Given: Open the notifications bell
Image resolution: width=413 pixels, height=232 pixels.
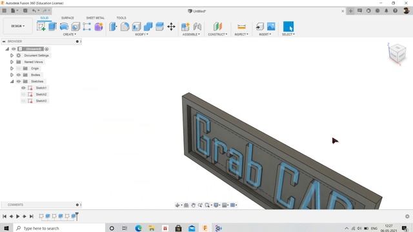Looking at the screenshot, I should (x=387, y=11).
